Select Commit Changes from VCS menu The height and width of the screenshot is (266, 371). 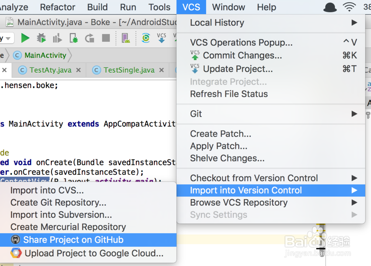pyautogui.click(x=242, y=55)
